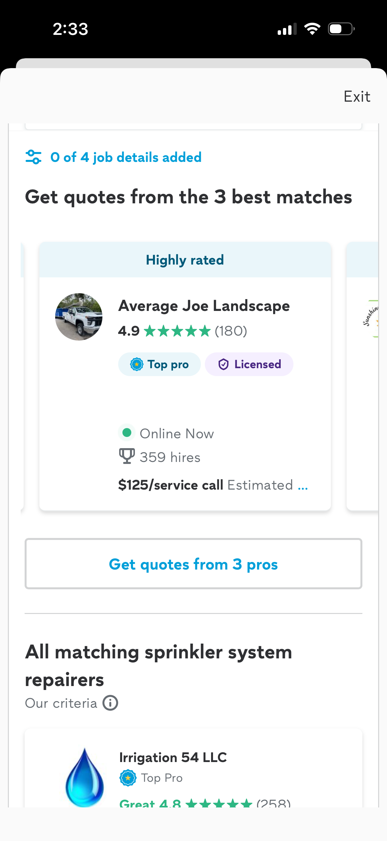This screenshot has height=841, width=387.
Task: Open 0 of 4 job details added link
Action: 126,157
